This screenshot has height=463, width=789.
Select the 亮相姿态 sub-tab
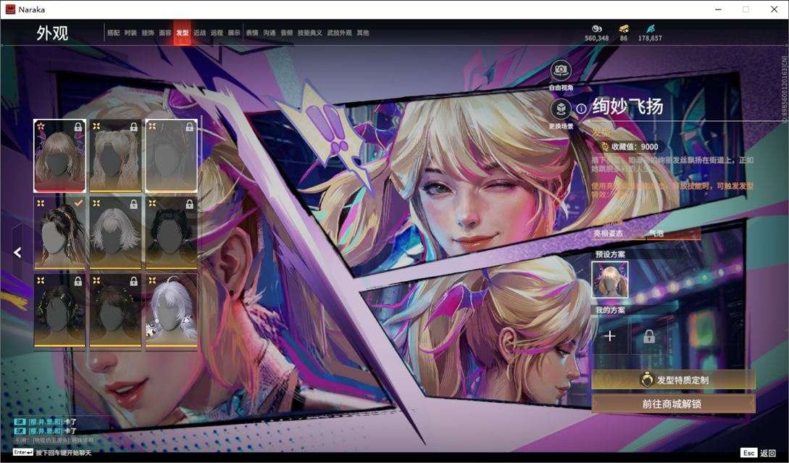pos(608,233)
